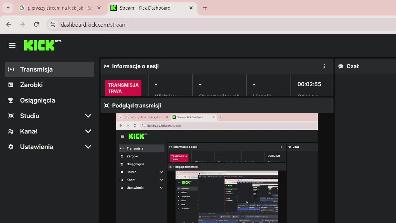
Task: Click the Kanał channel icon
Action: click(11, 131)
